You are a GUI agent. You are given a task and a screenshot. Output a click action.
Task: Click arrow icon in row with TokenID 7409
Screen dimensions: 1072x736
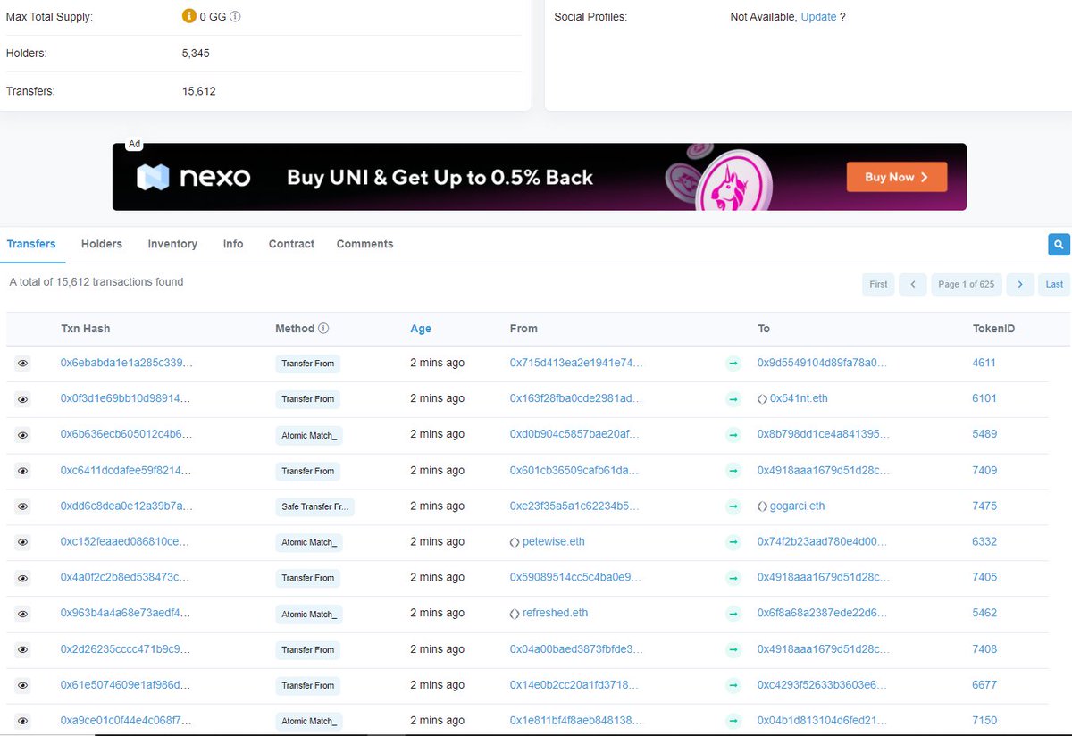click(733, 471)
